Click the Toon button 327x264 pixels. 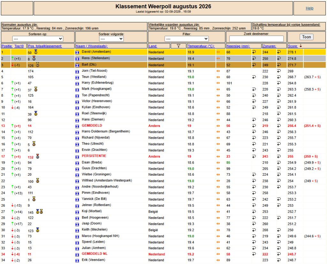pyautogui.click(x=306, y=37)
